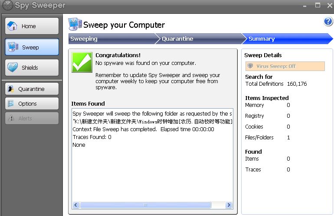Screen dimensions: 334x216
Task: Click the Sweep computer radar icon
Action: (x=13, y=47)
